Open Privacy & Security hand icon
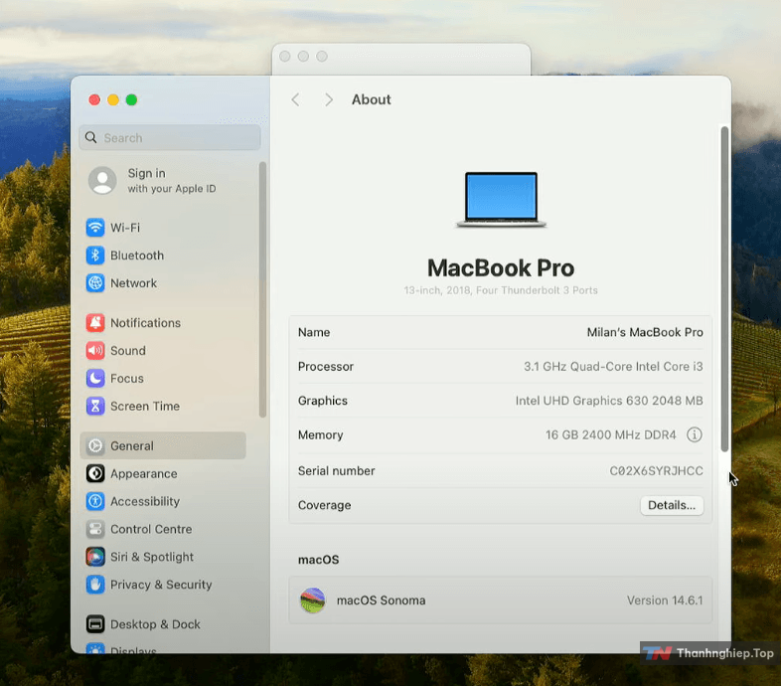 click(95, 585)
